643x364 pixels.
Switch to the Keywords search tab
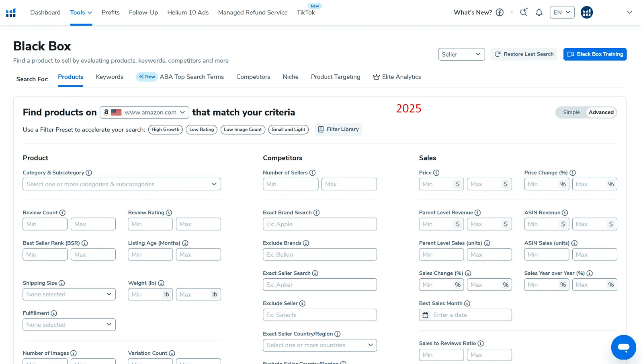(109, 77)
